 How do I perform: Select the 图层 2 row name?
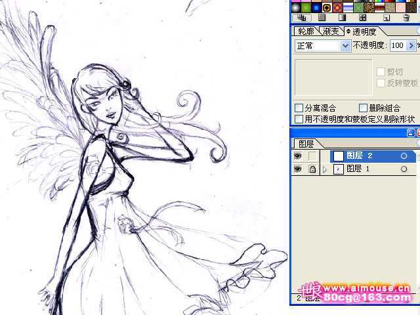click(359, 156)
